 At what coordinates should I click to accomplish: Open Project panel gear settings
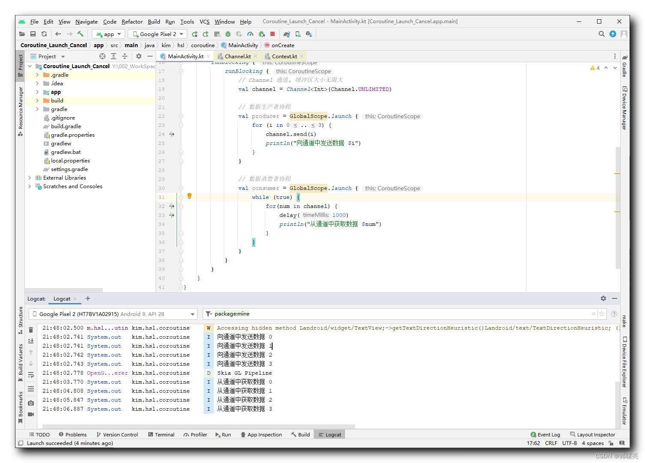coord(139,56)
